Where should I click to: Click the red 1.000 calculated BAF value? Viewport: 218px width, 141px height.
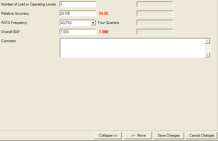click(103, 32)
